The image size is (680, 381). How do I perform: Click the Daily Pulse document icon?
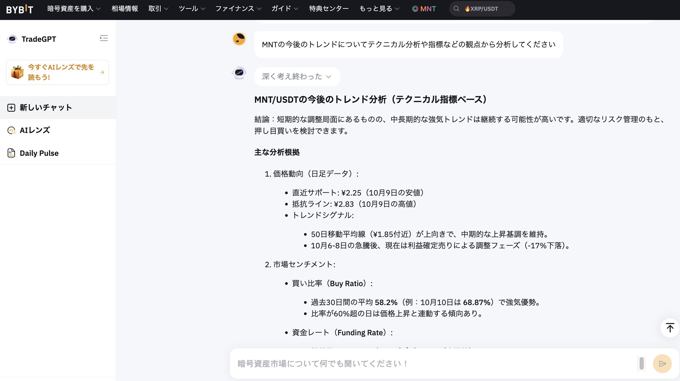point(11,153)
